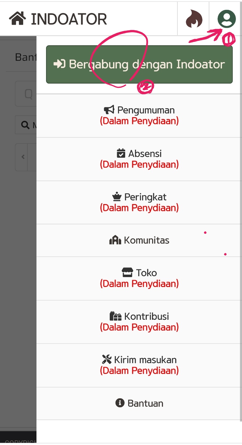Click the tools icon beside Kirim masukan
Image resolution: width=242 pixels, height=445 pixels.
pos(107,359)
